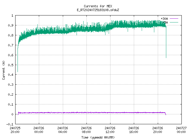Click the x-axis tick label 240725 20:00
Image resolution: width=187 pixels, height=140 pixels.
pos(15,130)
